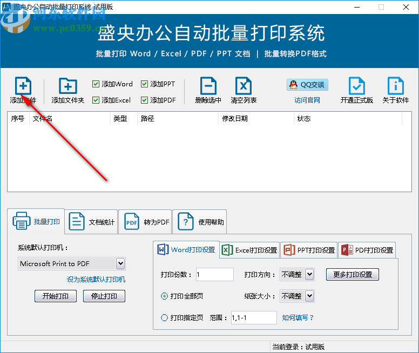Click the 停止打印 button
This screenshot has width=419, height=353.
pyautogui.click(x=104, y=296)
